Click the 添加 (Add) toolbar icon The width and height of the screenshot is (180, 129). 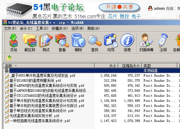[13, 43]
